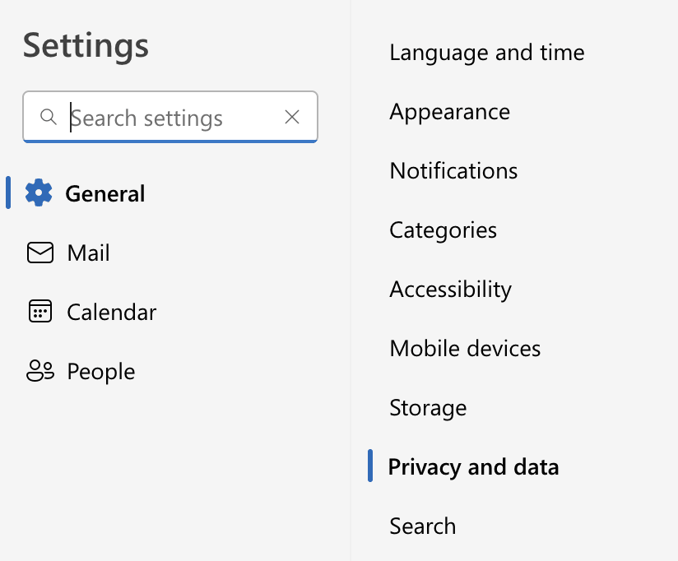Open the Search settings subsection
Image resolution: width=678 pixels, height=561 pixels.
tap(423, 526)
